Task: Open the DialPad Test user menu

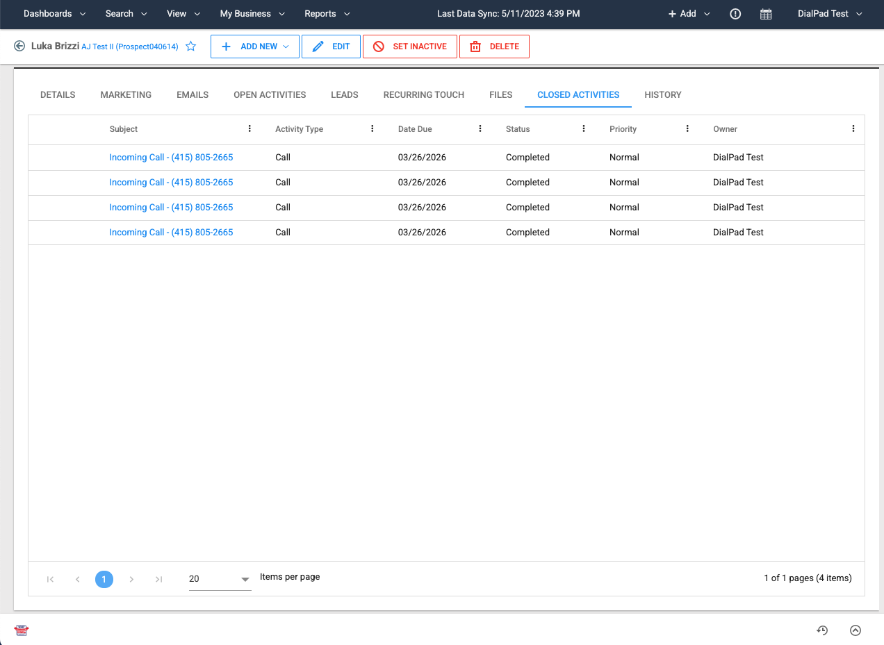Action: point(830,14)
